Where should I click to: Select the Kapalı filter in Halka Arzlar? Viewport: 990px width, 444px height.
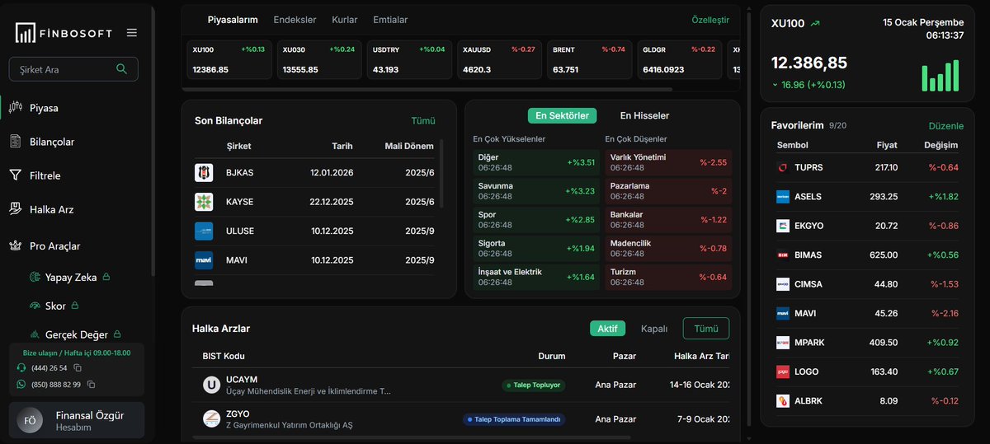[654, 329]
